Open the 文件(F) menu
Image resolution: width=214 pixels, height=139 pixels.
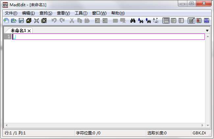[x=11, y=13]
